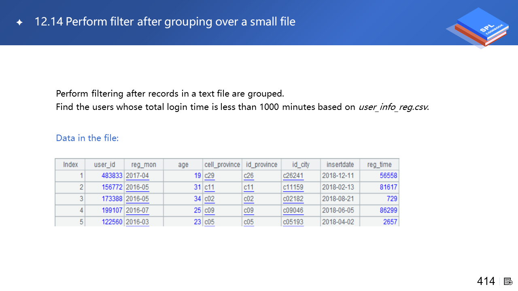
Task: Click the Index column header
Action: tap(70, 164)
